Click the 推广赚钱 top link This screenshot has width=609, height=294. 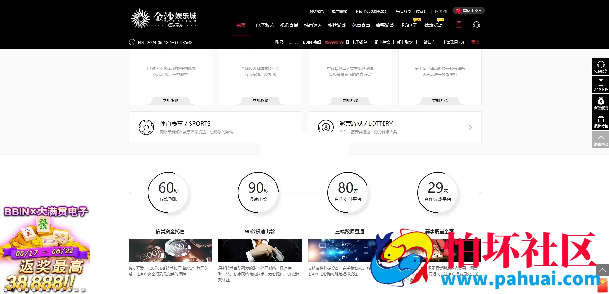coord(339,12)
